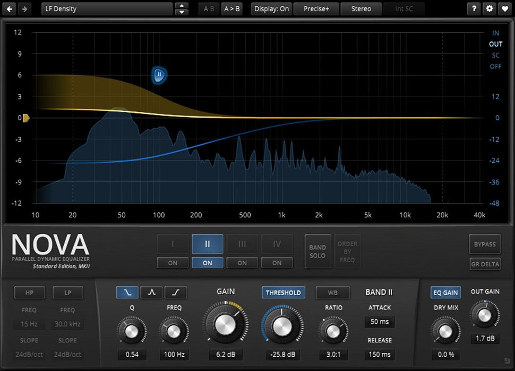The image size is (515, 371).
Task: Toggle Band III ON switch
Action: [x=242, y=263]
